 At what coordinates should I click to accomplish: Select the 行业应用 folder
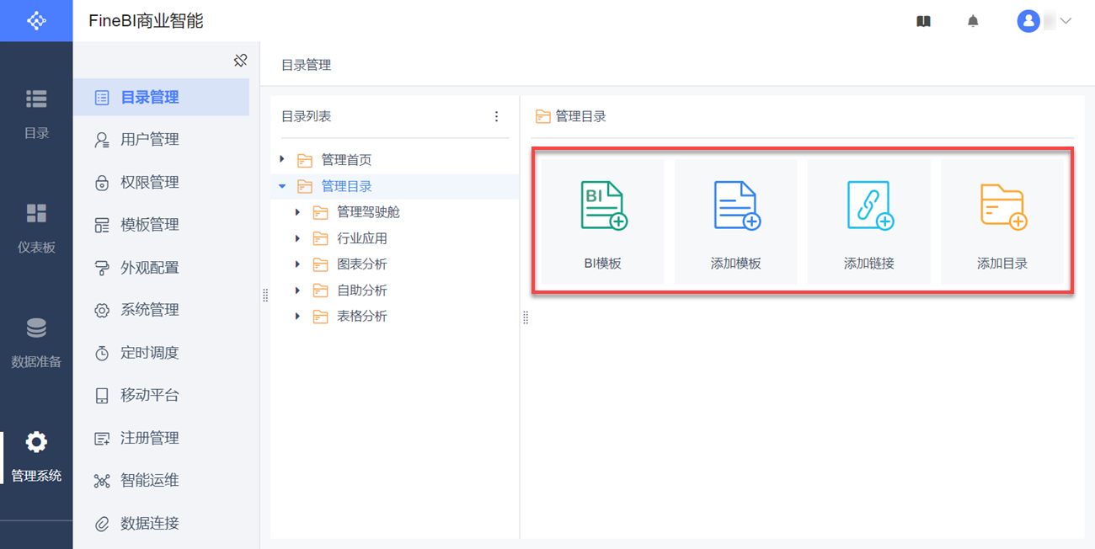point(361,238)
